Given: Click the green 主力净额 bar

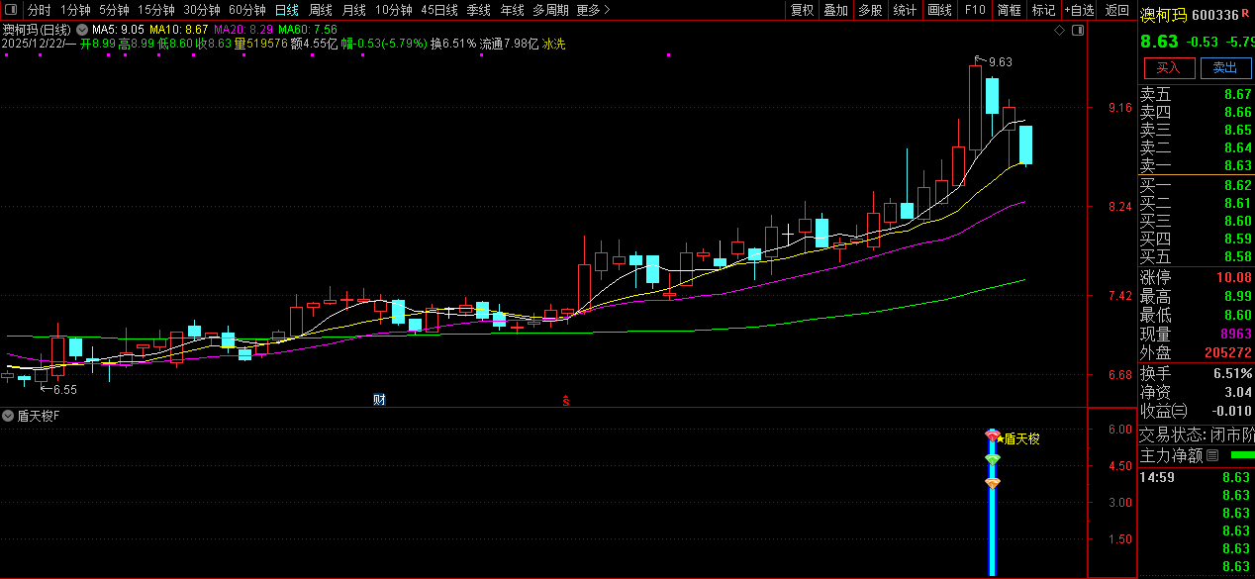Looking at the screenshot, I should point(1240,455).
